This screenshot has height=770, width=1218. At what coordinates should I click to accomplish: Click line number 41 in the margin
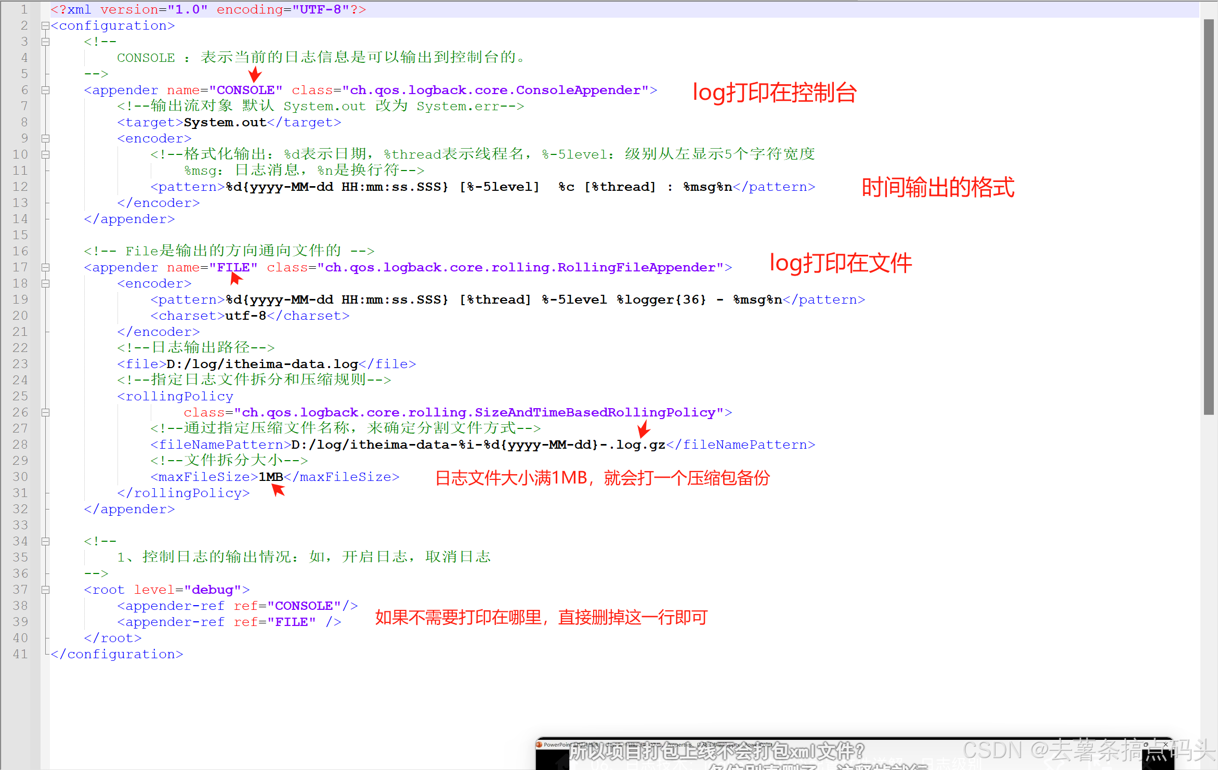(x=20, y=654)
